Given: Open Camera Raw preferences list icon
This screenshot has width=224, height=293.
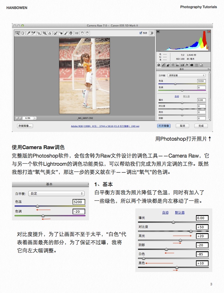Looking at the screenshot, I should coord(77,33).
